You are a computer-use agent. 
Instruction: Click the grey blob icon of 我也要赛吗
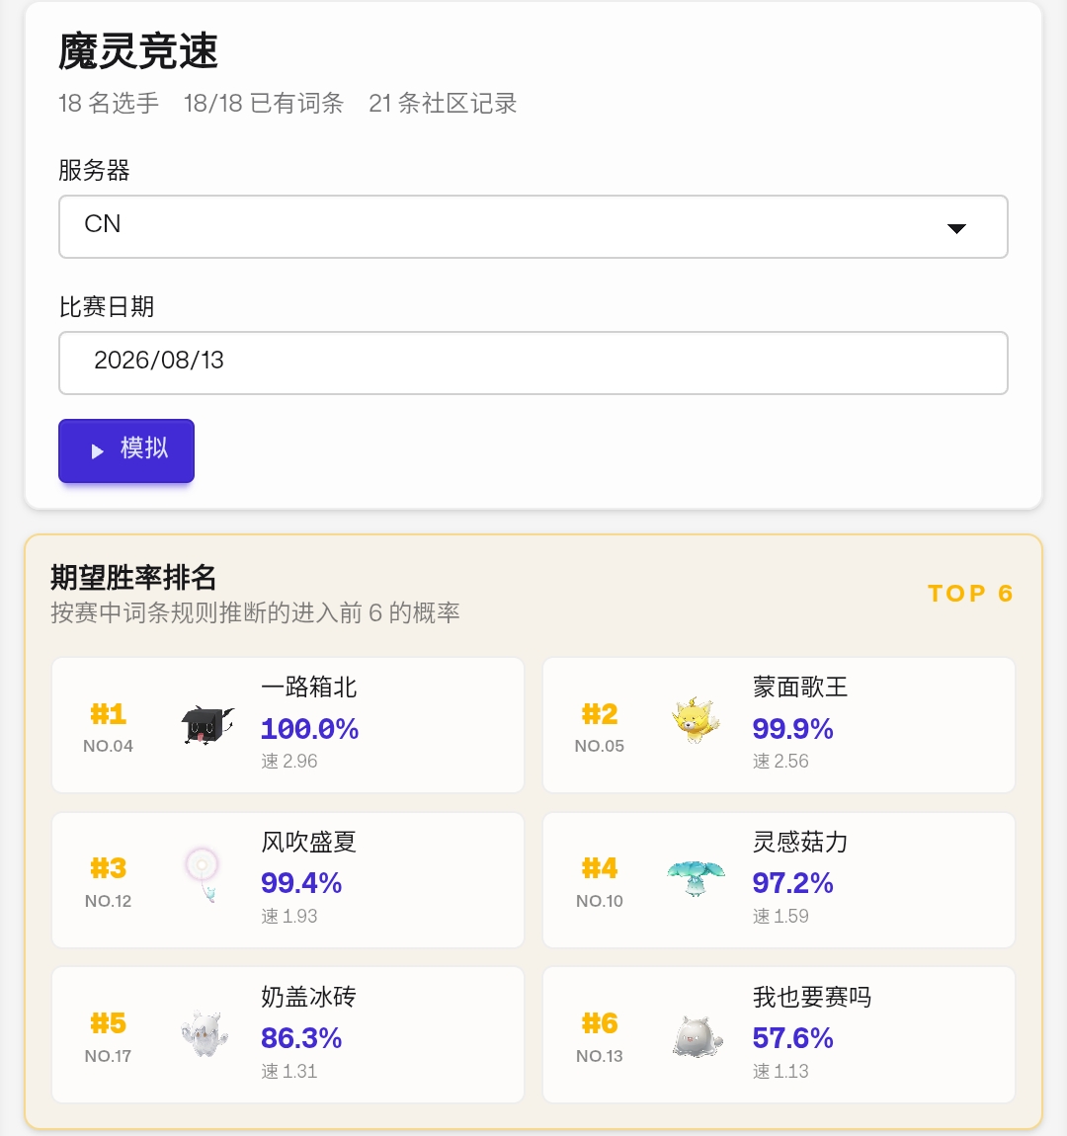coord(697,1036)
